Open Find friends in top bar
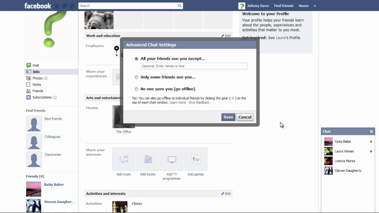The width and height of the screenshot is (379, 213). click(x=284, y=6)
